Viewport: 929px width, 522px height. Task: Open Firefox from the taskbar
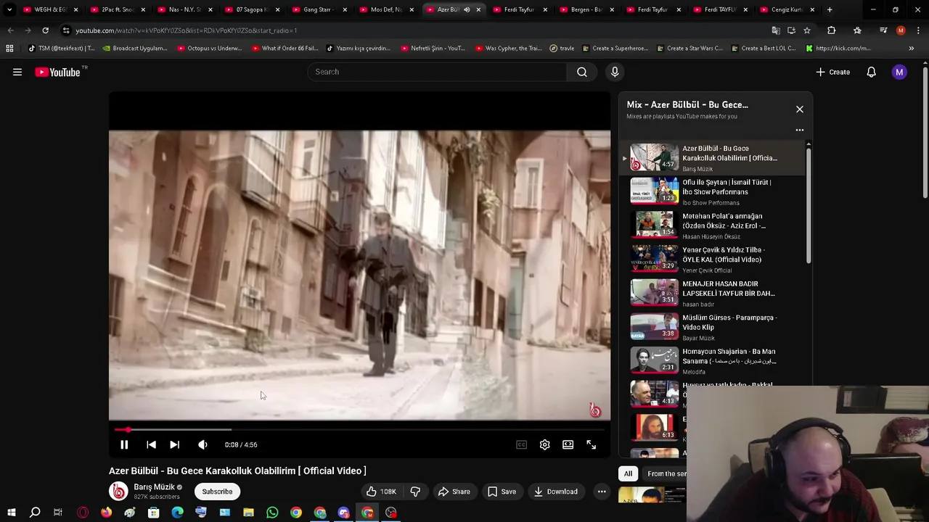(x=106, y=513)
